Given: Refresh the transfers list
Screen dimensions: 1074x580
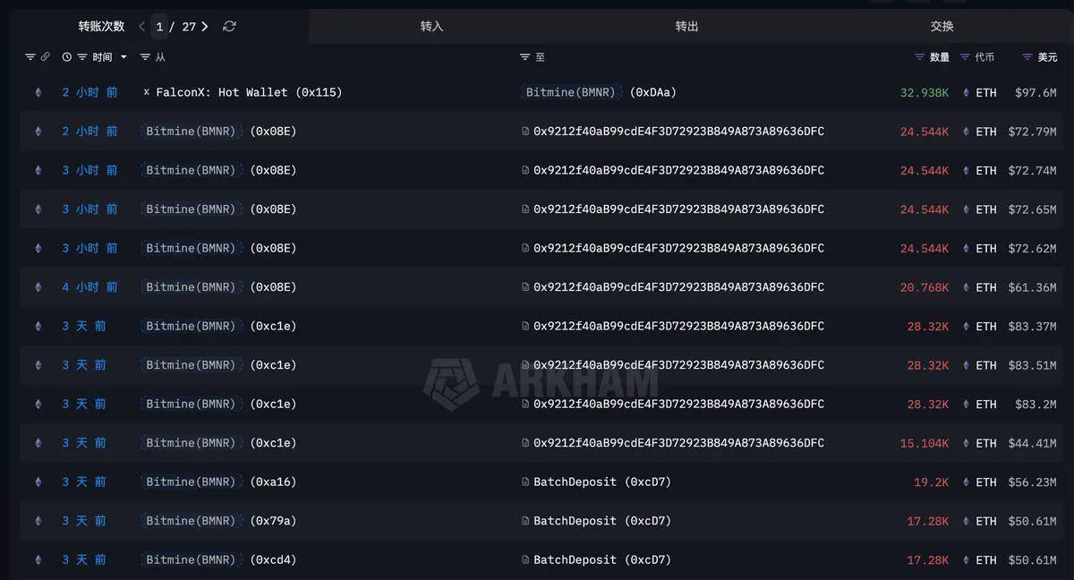Looking at the screenshot, I should 229,27.
